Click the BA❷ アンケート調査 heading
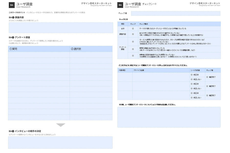The image size is (230, 153). (19, 37)
